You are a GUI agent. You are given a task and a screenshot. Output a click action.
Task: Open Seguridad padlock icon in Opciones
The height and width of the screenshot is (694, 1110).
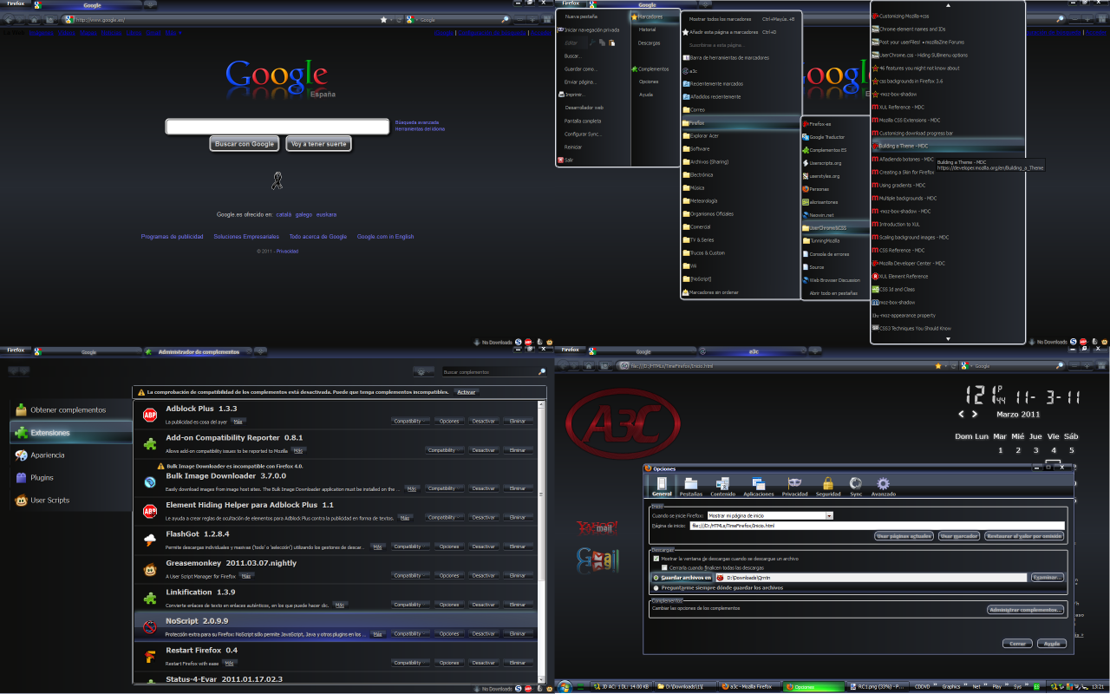(x=827, y=484)
